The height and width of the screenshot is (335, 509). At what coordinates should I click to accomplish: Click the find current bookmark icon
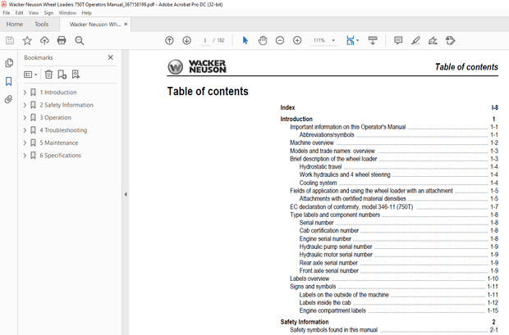pos(76,75)
